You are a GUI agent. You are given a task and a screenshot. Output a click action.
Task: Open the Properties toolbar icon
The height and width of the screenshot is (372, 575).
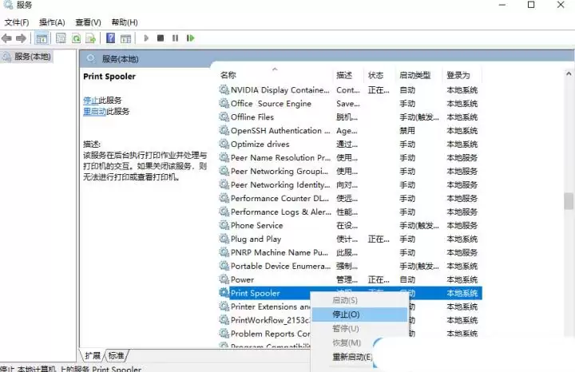click(61, 38)
